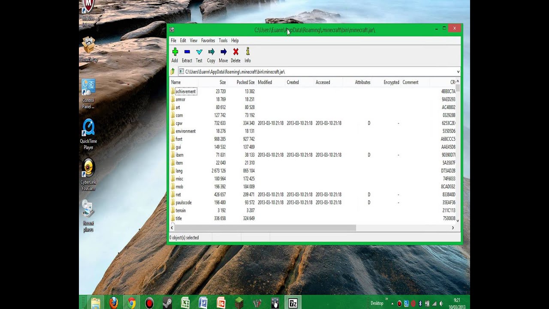Open File Explorer on the taskbar

tap(95, 303)
